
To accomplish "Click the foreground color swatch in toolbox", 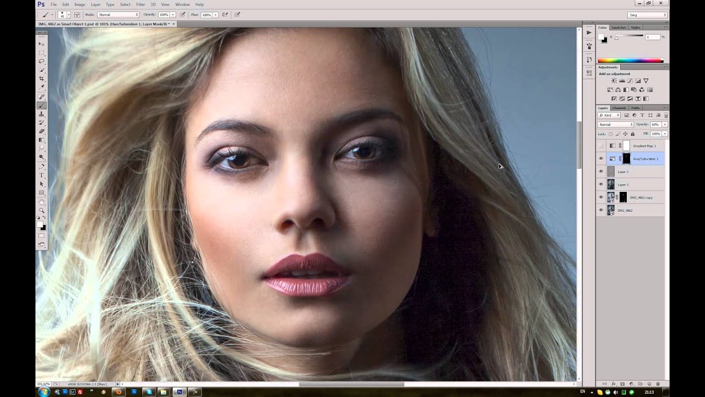I will pos(40,224).
